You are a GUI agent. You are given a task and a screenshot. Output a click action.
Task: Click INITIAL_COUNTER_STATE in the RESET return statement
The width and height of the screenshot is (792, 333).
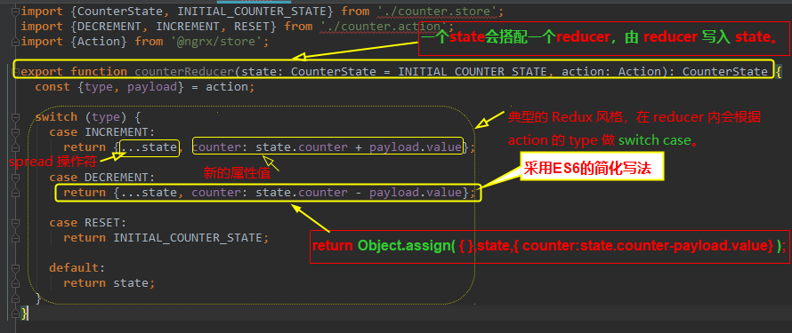click(188, 237)
